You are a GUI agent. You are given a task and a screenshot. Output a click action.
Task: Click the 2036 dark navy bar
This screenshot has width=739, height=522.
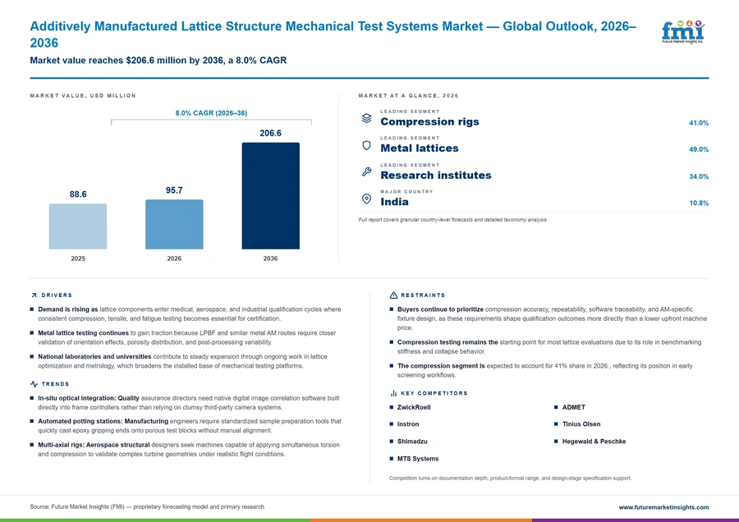pos(270,195)
